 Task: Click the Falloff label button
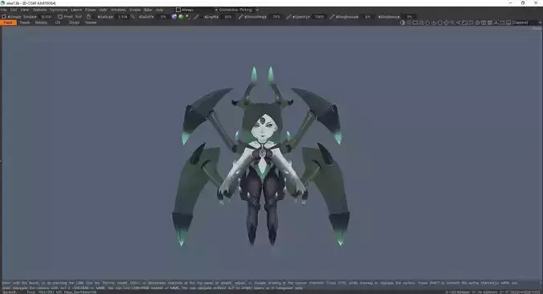[x=146, y=17]
